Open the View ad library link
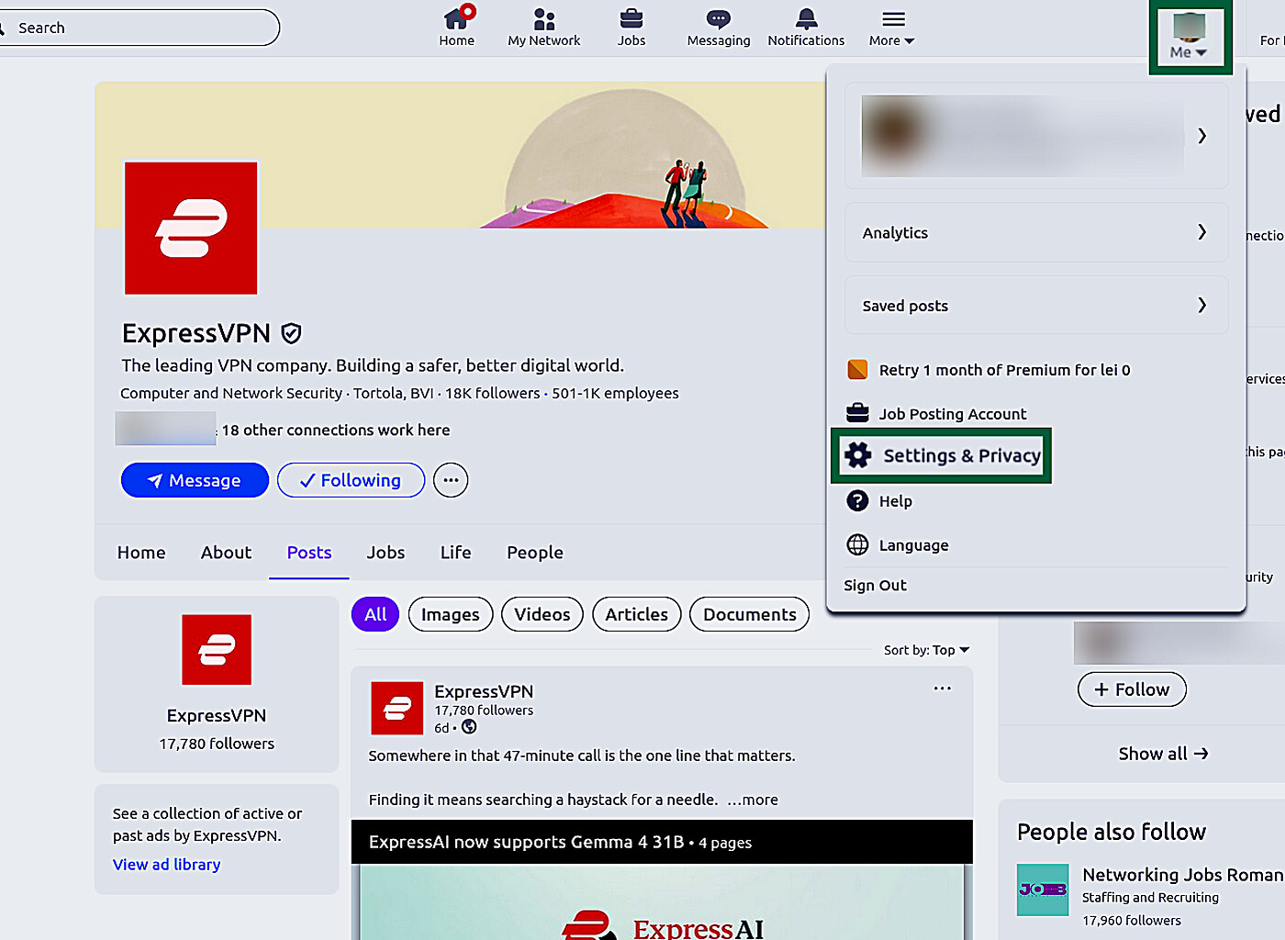This screenshot has width=1285, height=940. pos(166,865)
